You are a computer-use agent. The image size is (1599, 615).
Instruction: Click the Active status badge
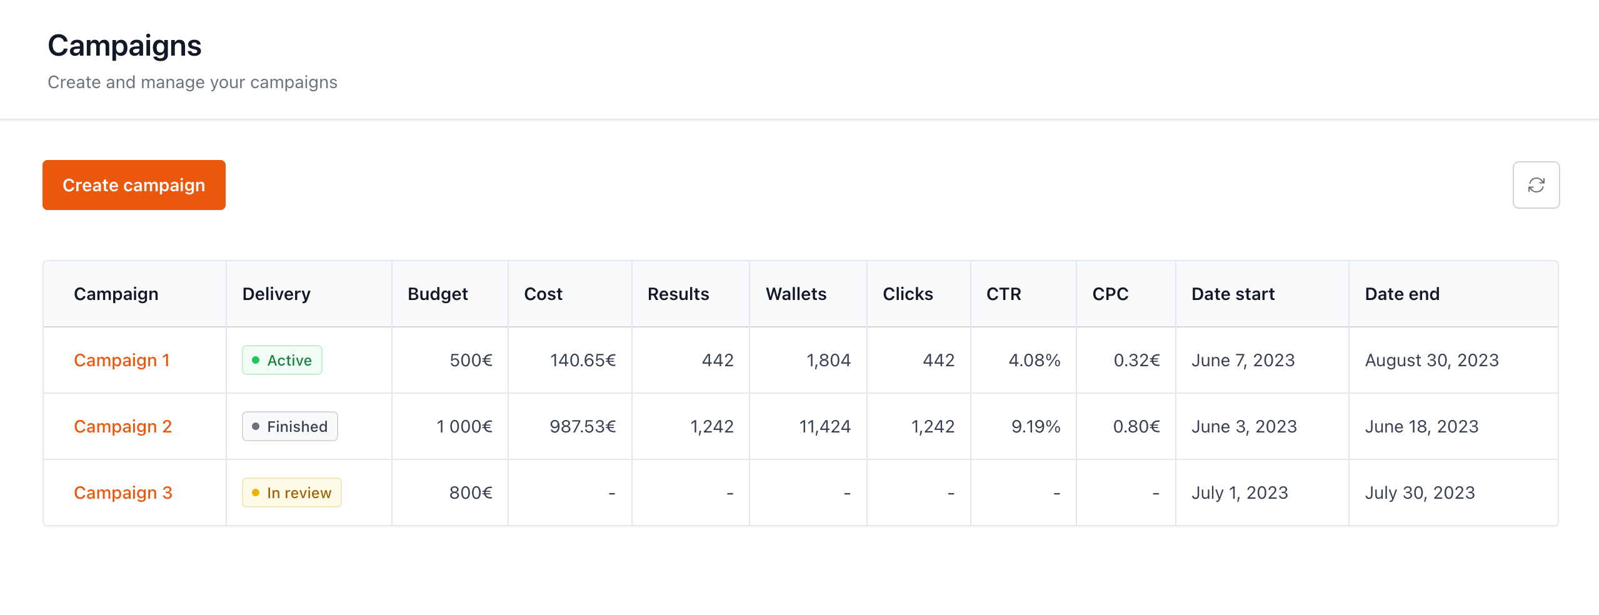(282, 361)
